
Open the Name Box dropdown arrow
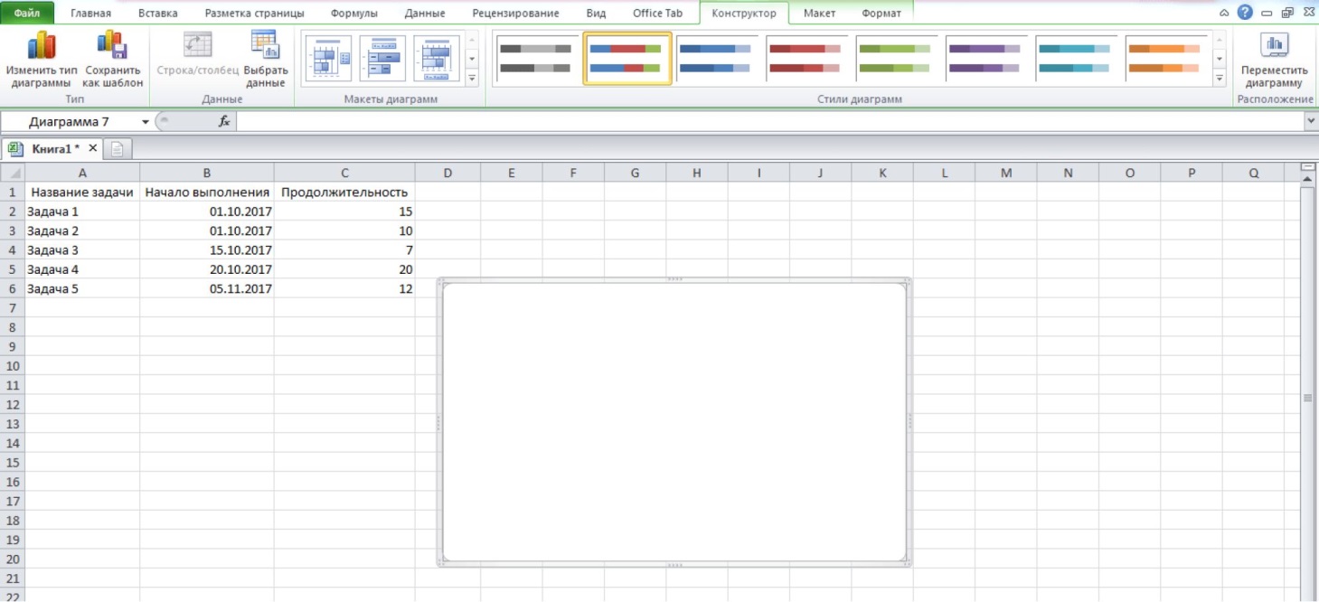point(146,122)
